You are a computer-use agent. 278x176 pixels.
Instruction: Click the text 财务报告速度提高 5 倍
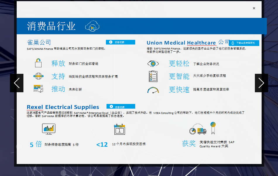click(x=61, y=144)
